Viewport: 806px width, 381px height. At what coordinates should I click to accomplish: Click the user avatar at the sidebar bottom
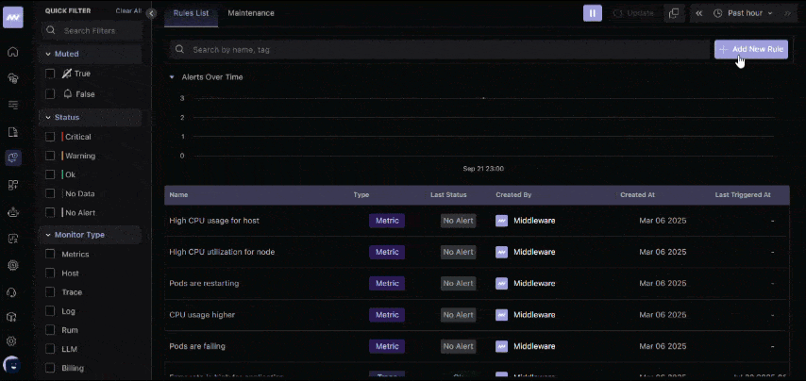click(x=13, y=364)
